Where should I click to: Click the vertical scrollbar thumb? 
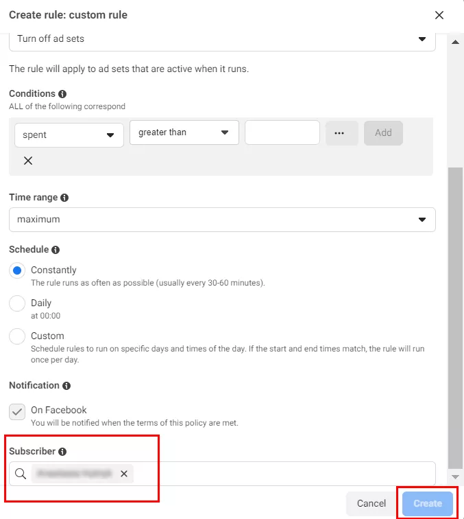click(x=455, y=318)
